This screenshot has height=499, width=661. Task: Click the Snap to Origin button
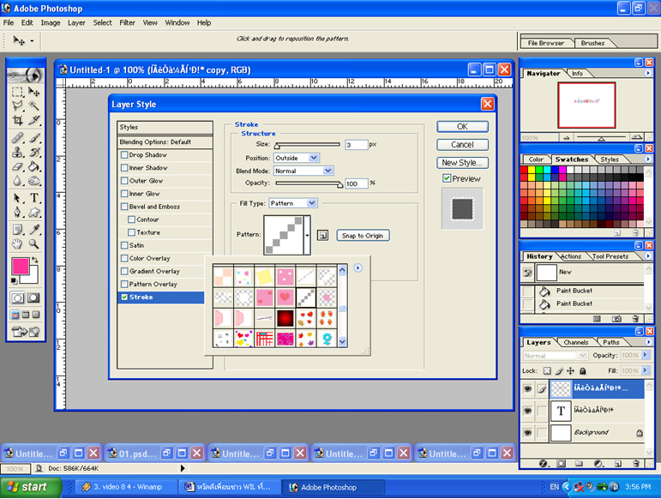pos(363,236)
